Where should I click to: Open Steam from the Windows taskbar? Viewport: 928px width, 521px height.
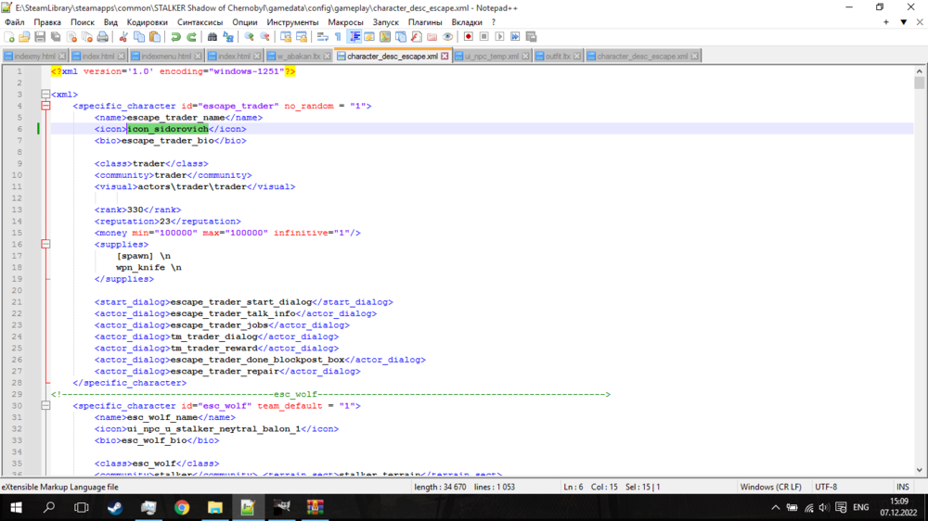pos(115,507)
